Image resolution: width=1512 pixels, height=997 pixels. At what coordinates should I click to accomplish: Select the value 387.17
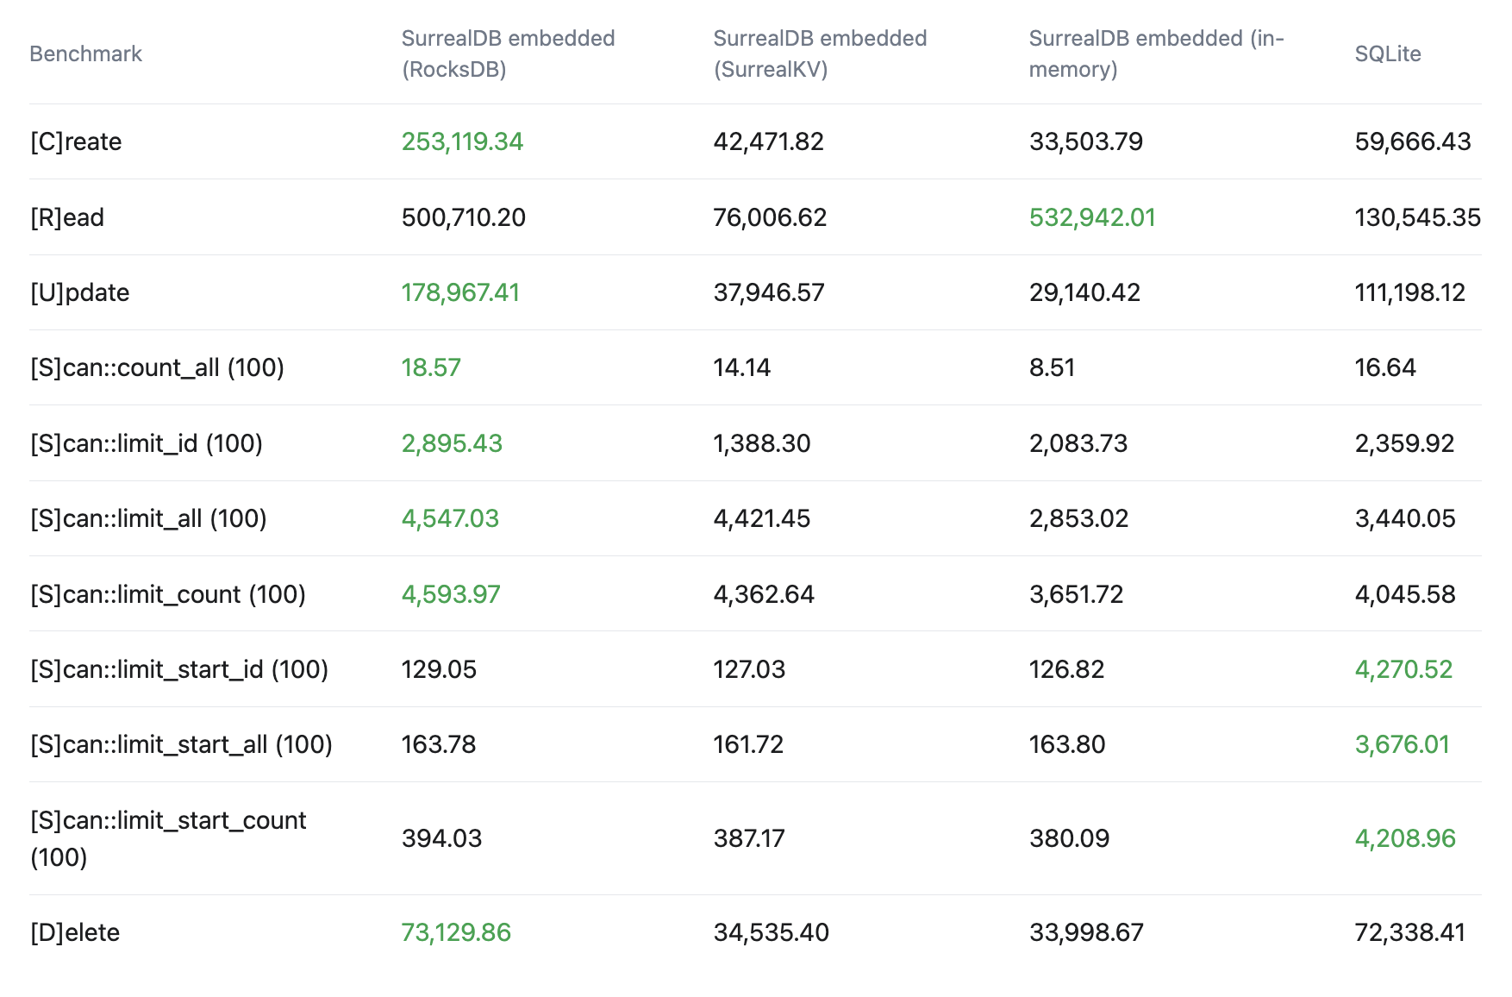(749, 838)
